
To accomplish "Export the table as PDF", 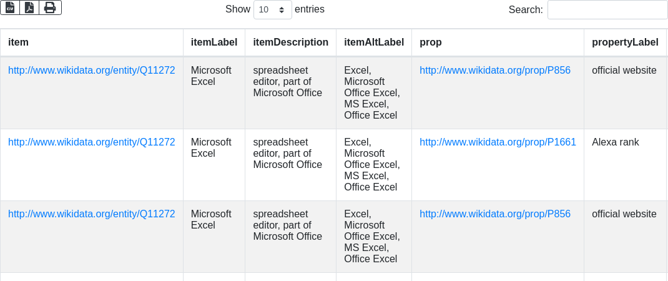I will tap(29, 7).
